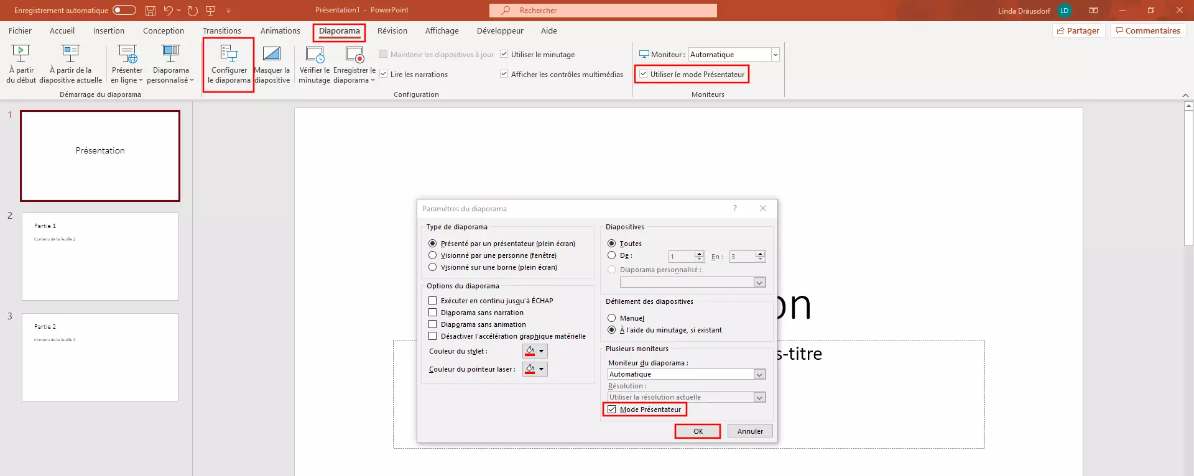Check Désactiver l'accélération graphique matérielle
The width and height of the screenshot is (1194, 476).
433,336
